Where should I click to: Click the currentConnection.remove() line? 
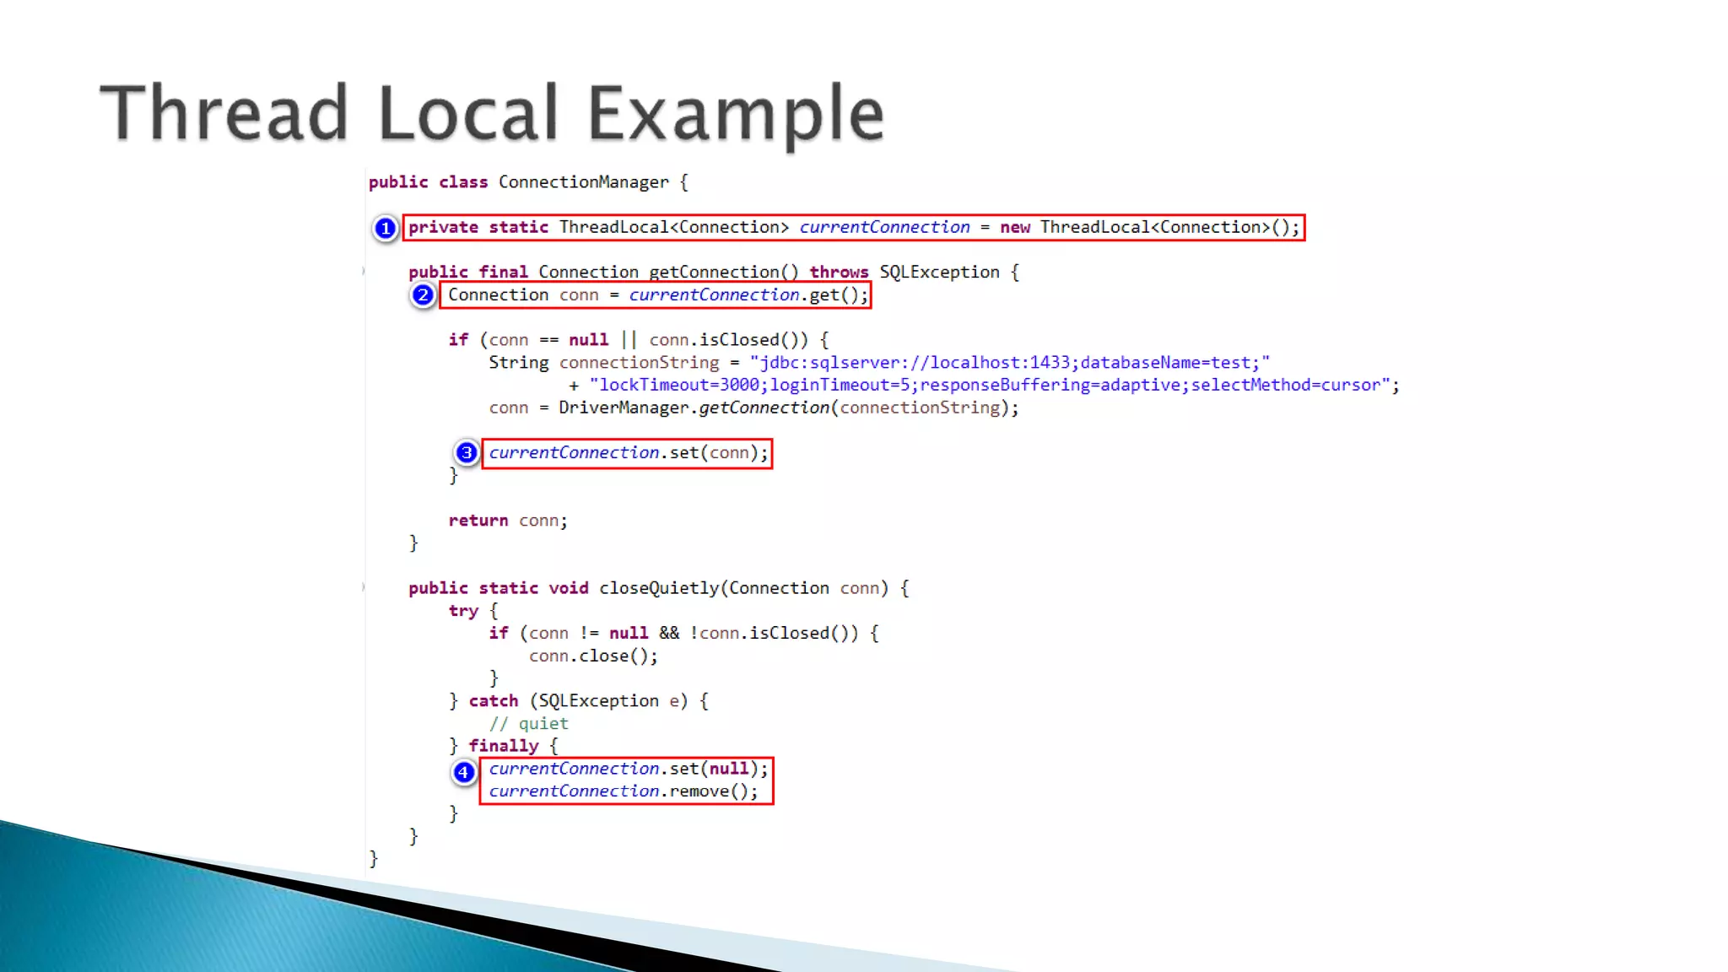(x=623, y=791)
